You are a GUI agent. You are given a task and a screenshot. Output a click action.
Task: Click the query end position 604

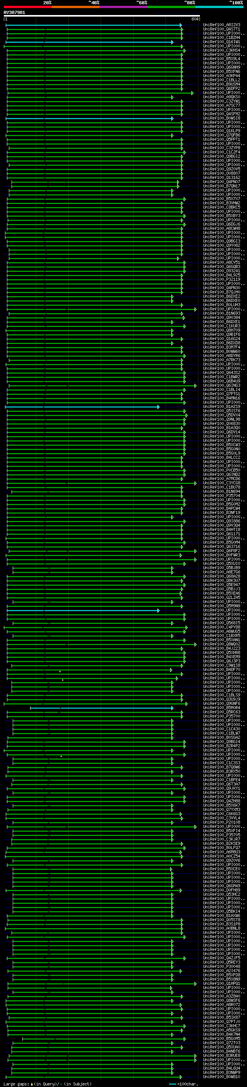[x=195, y=19]
